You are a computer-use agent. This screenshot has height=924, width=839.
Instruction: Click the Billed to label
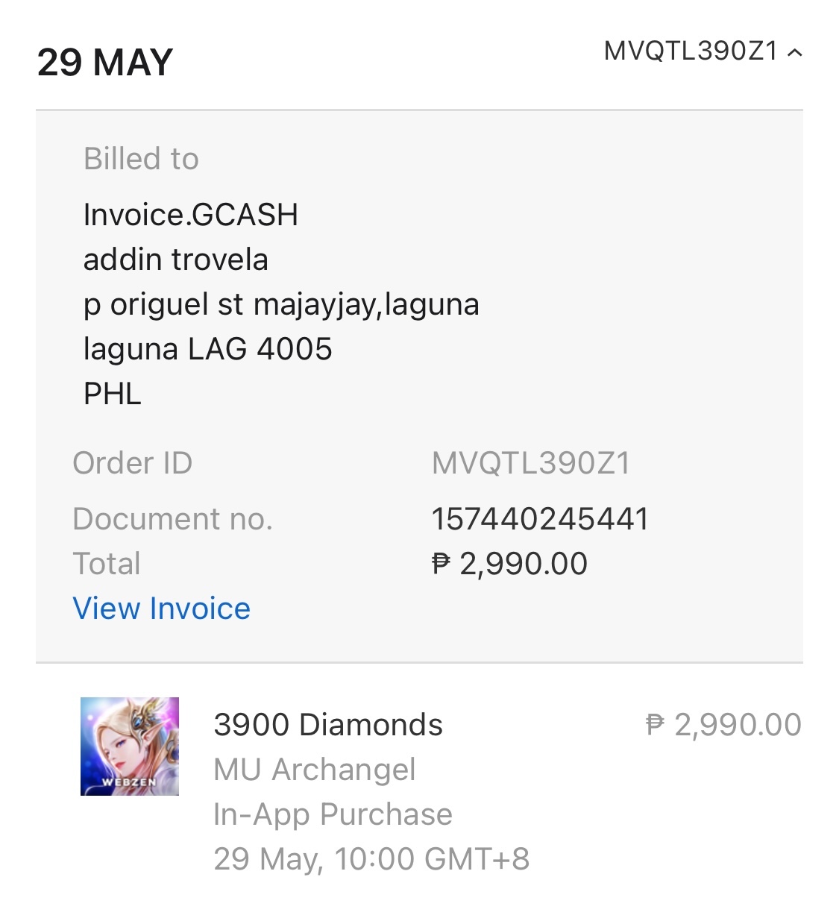click(x=141, y=159)
